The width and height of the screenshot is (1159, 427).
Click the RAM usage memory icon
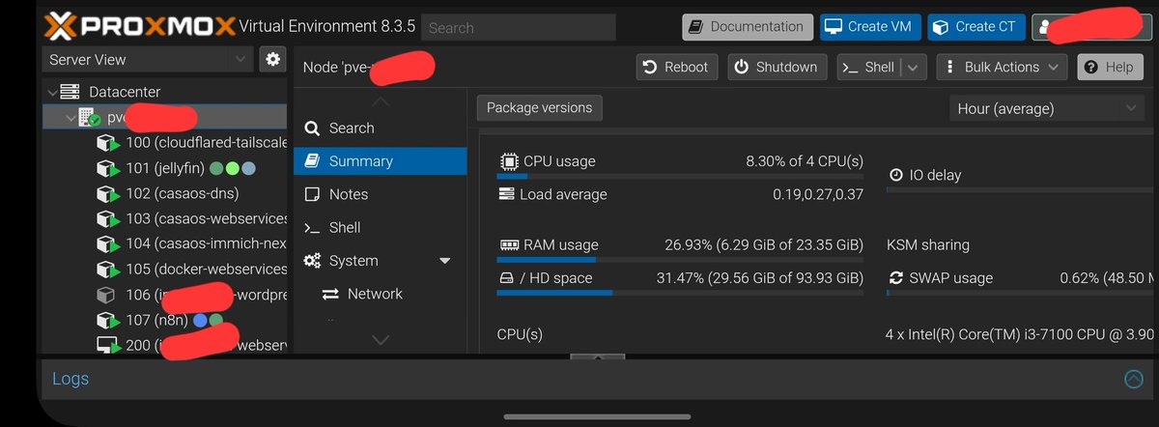coord(509,244)
